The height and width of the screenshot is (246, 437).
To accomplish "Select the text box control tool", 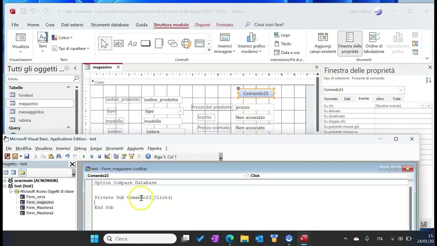I will [x=118, y=43].
